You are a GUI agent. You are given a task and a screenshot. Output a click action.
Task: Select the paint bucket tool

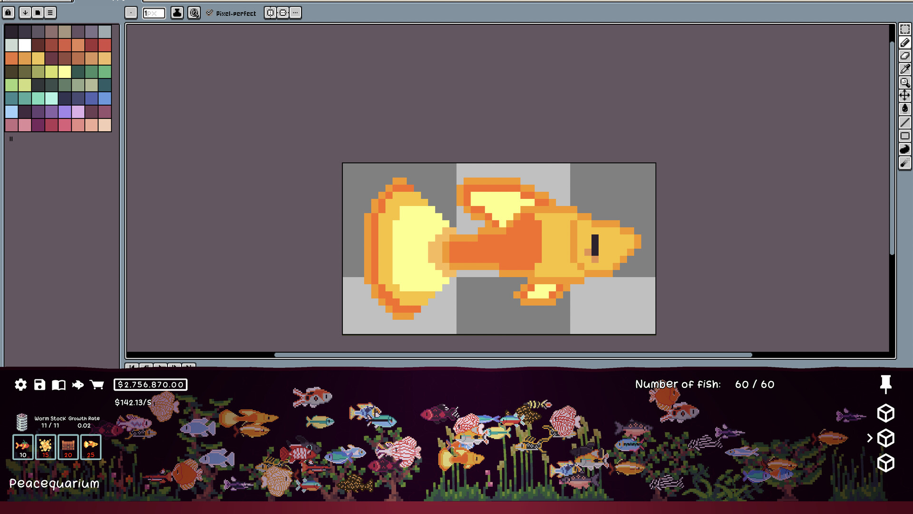click(x=904, y=109)
